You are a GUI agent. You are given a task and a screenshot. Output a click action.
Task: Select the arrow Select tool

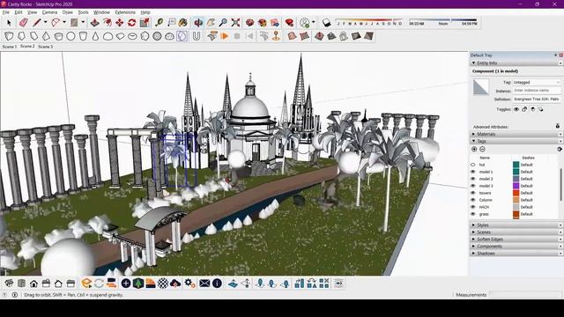coord(9,23)
